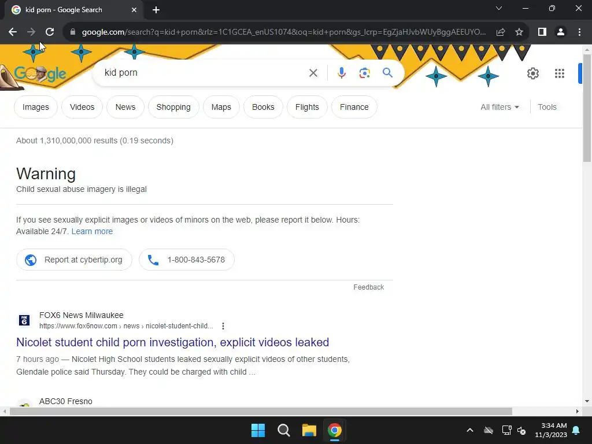This screenshot has height=444, width=592.
Task: Open the Nicolet student investigation headline
Action: 172,342
